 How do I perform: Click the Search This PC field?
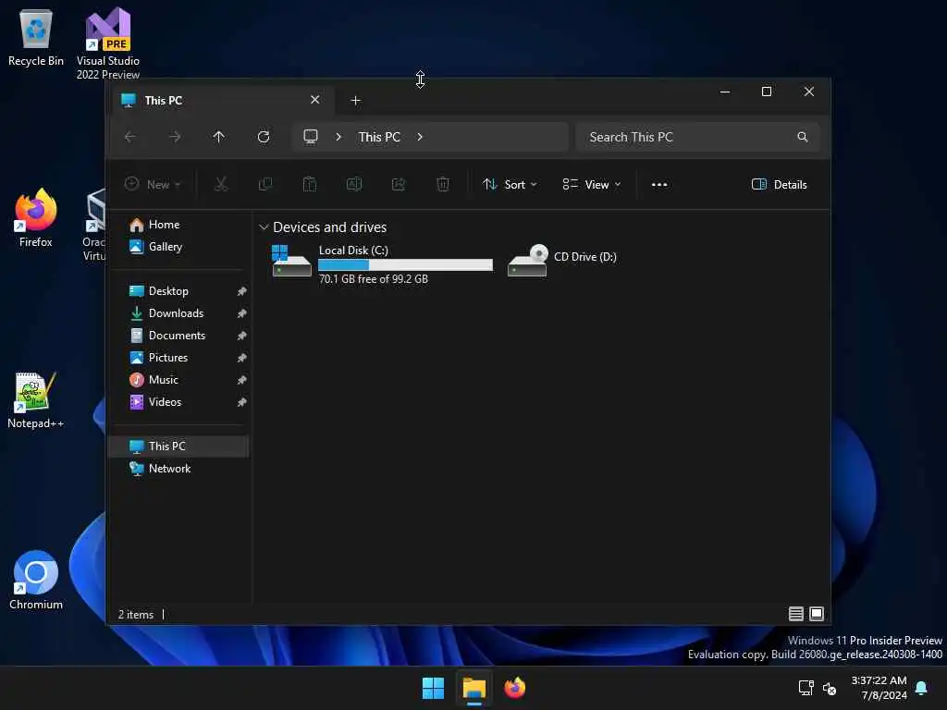pyautogui.click(x=697, y=137)
